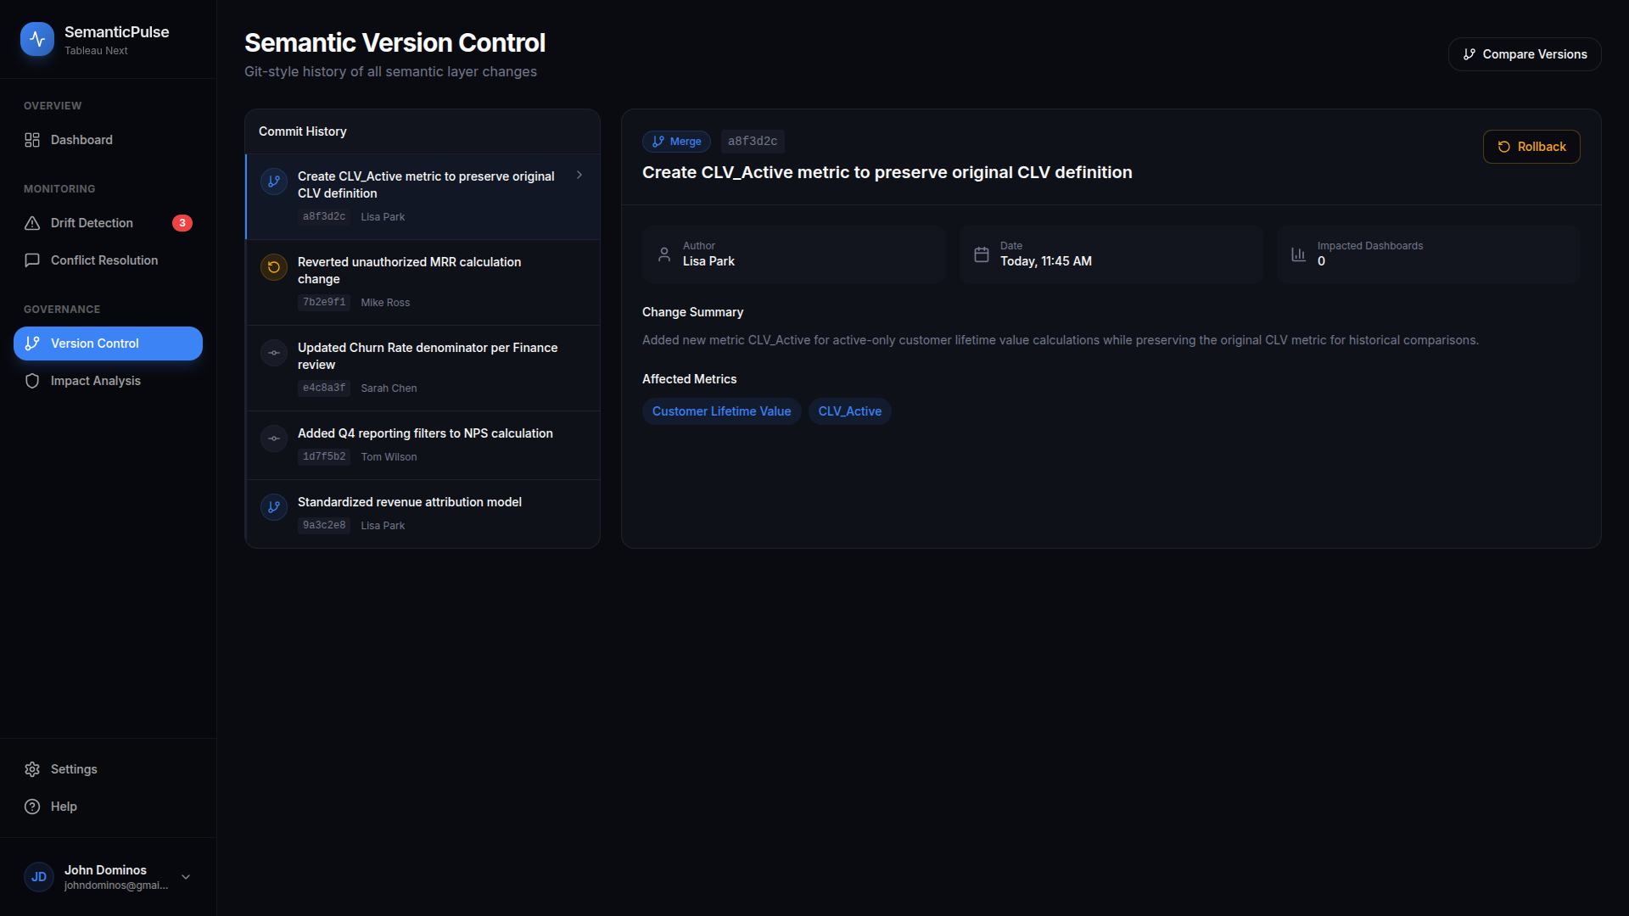Viewport: 1629px width, 916px height.
Task: Click the Impacted Dashboards chart icon
Action: [x=1298, y=254]
